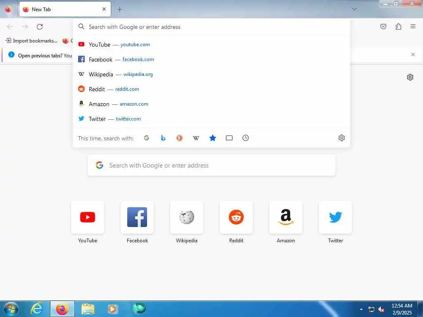Select the Facebook suggestion in the dropdown
Image resolution: width=423 pixels, height=317 pixels.
pyautogui.click(x=211, y=59)
